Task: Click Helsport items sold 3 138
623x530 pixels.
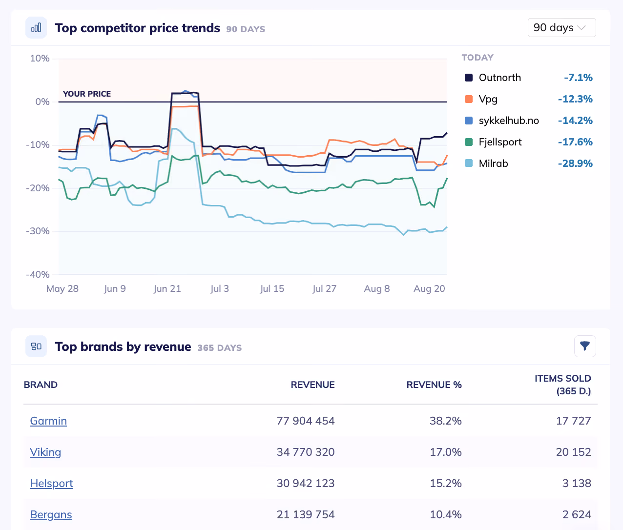Action: point(577,483)
